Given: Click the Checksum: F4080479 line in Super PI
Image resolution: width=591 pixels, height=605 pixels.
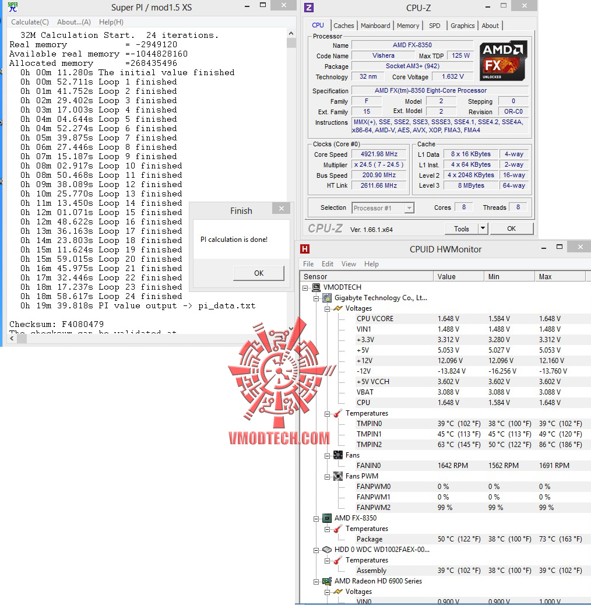Looking at the screenshot, I should coord(57,324).
